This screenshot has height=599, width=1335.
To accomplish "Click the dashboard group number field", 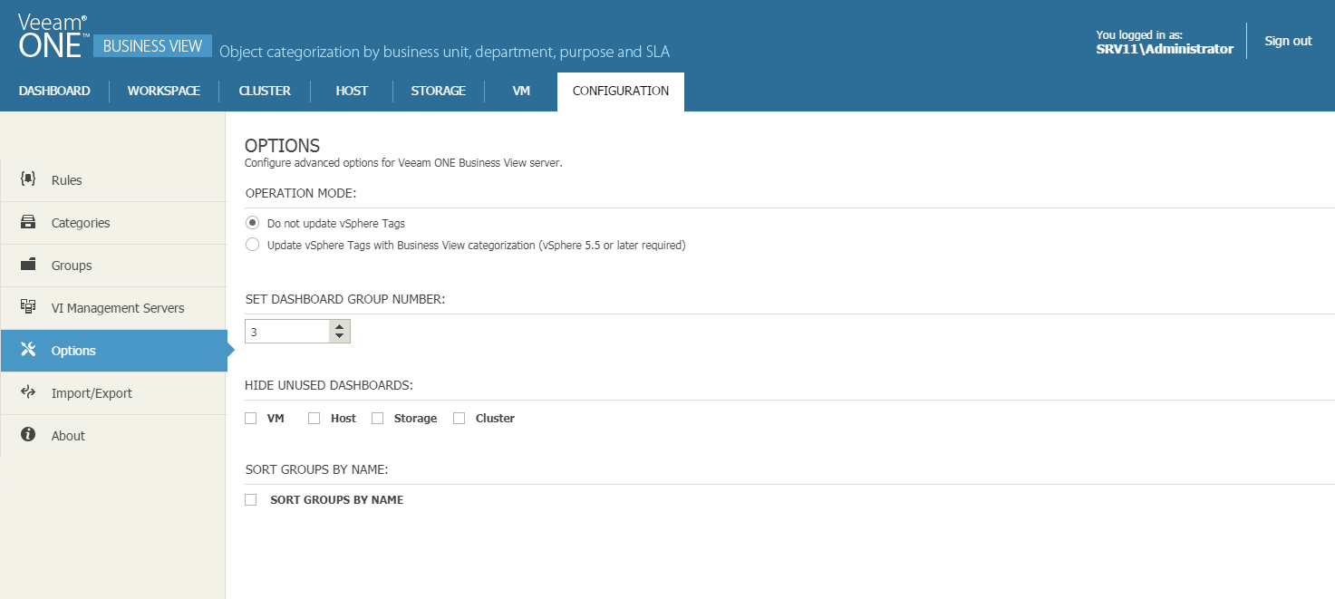I will tap(286, 332).
